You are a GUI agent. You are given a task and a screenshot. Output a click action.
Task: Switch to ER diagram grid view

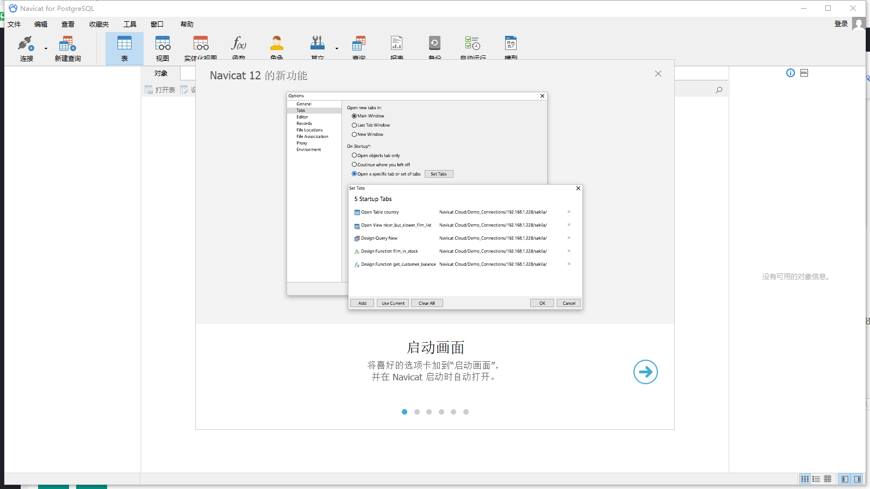[828, 479]
